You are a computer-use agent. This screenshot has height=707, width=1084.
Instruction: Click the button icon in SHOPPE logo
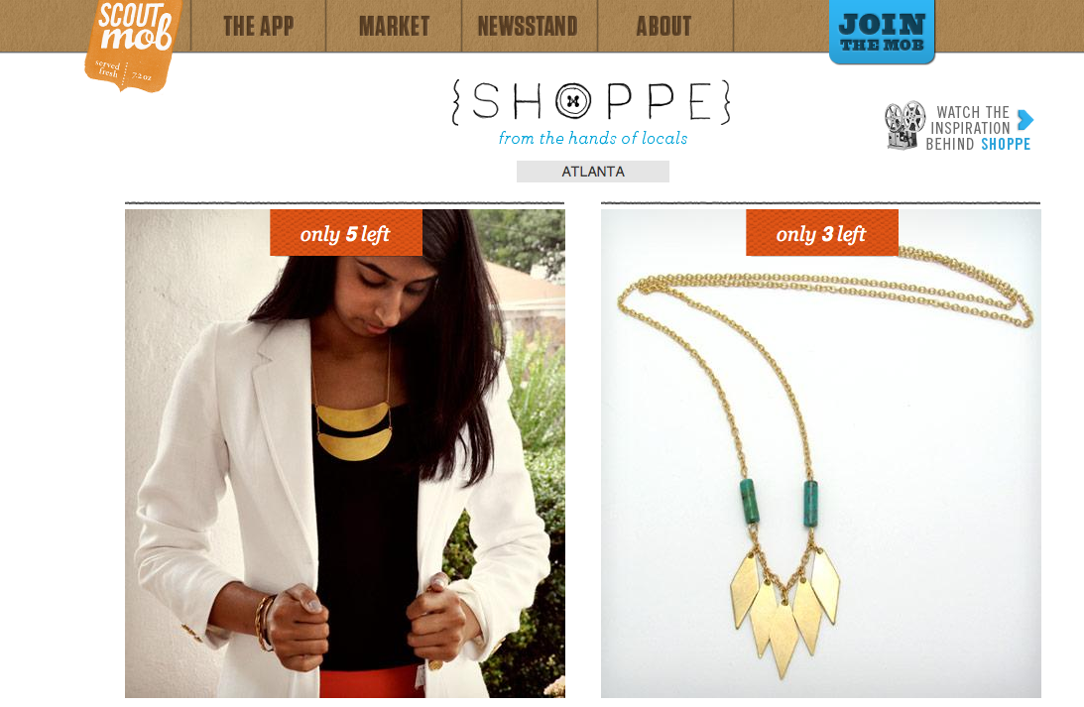coord(573,101)
